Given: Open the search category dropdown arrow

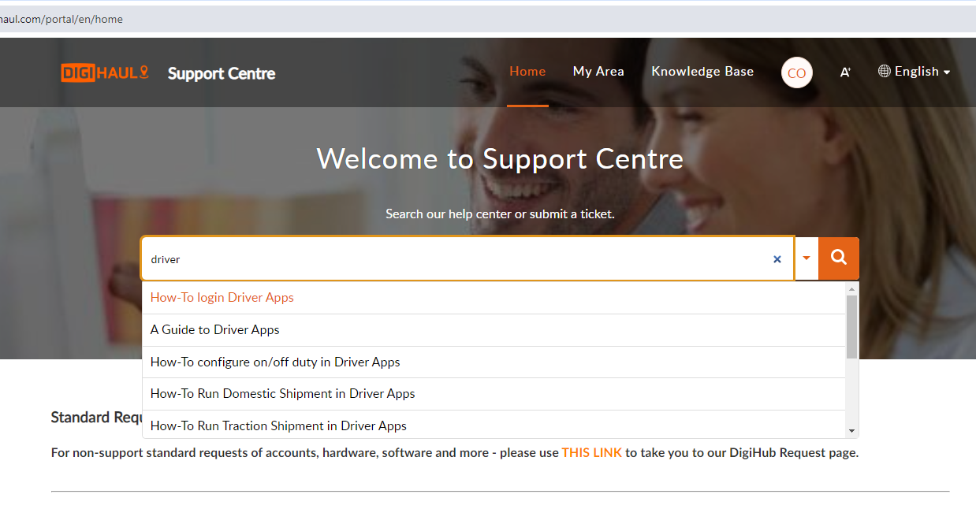Looking at the screenshot, I should (807, 258).
